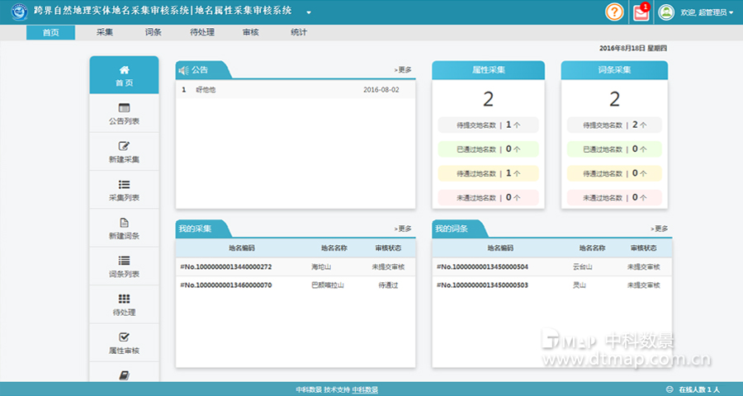The width and height of the screenshot is (743, 396).
Task: Click the home icon in the sidebar
Action: tap(124, 70)
